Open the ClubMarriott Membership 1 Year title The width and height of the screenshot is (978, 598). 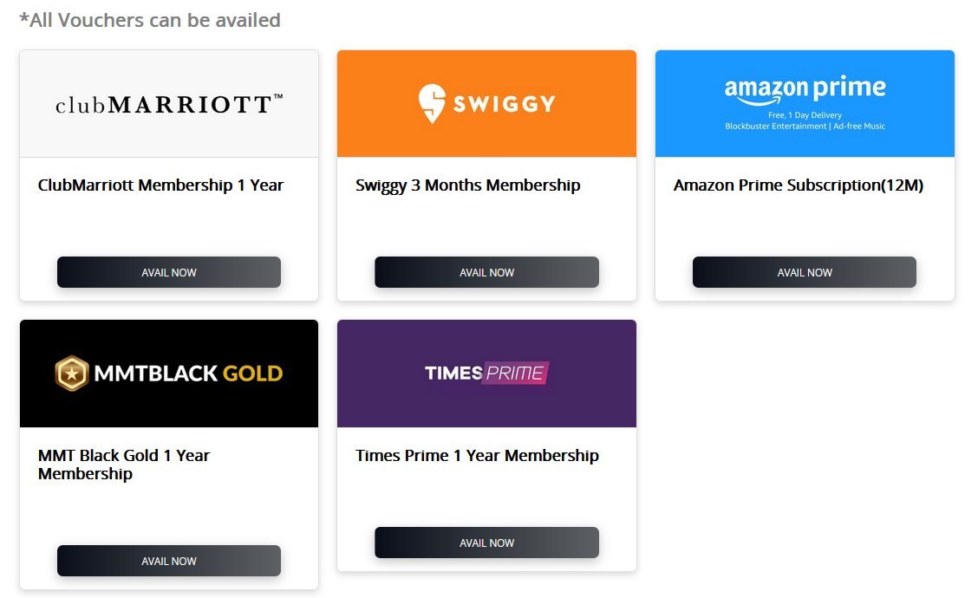click(x=161, y=185)
